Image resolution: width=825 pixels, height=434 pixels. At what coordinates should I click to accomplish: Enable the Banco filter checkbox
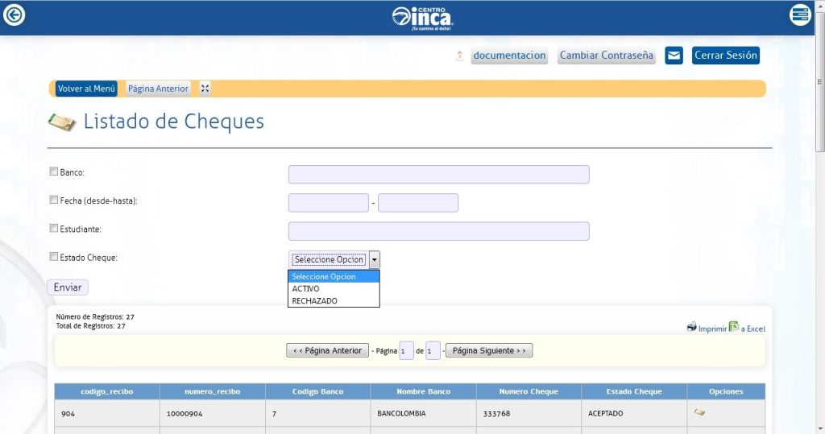click(54, 172)
